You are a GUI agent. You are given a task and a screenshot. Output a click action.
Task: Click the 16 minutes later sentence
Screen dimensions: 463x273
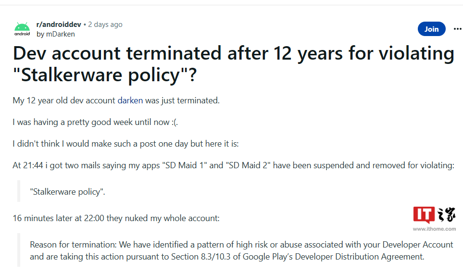(x=116, y=218)
